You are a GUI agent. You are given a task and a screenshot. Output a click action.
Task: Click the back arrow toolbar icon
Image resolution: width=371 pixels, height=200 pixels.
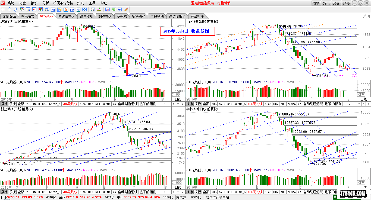[x=3, y=9]
